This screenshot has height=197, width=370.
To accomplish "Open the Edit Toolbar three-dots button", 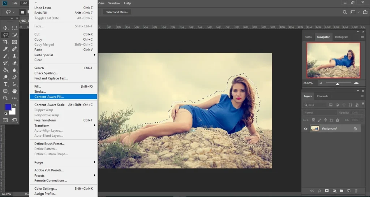I will 14,98.
